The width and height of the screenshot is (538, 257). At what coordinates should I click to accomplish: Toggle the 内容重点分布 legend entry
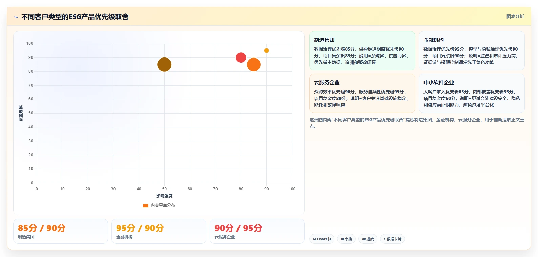(x=159, y=205)
